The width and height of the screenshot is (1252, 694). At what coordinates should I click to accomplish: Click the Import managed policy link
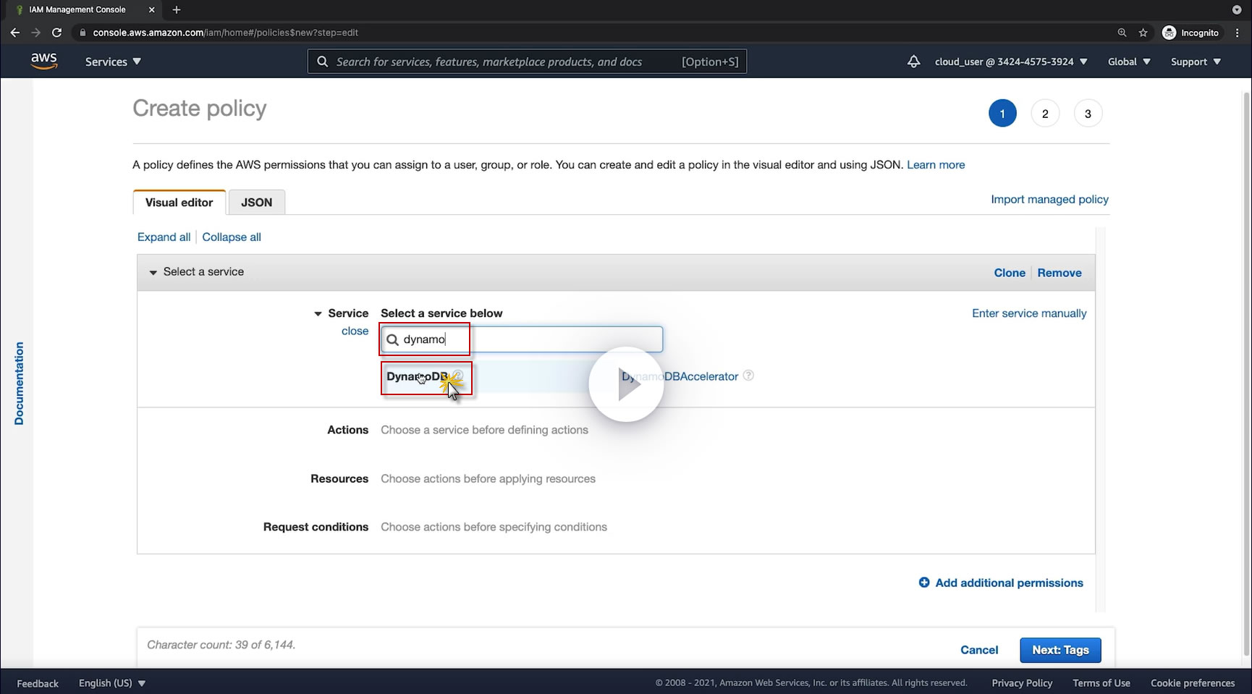tap(1049, 199)
